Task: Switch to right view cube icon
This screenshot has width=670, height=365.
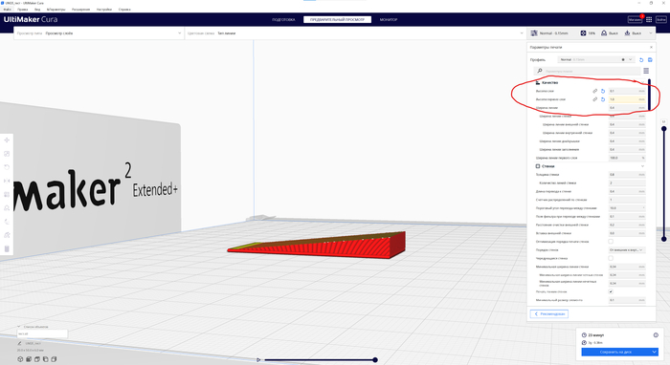Action: click(x=54, y=359)
